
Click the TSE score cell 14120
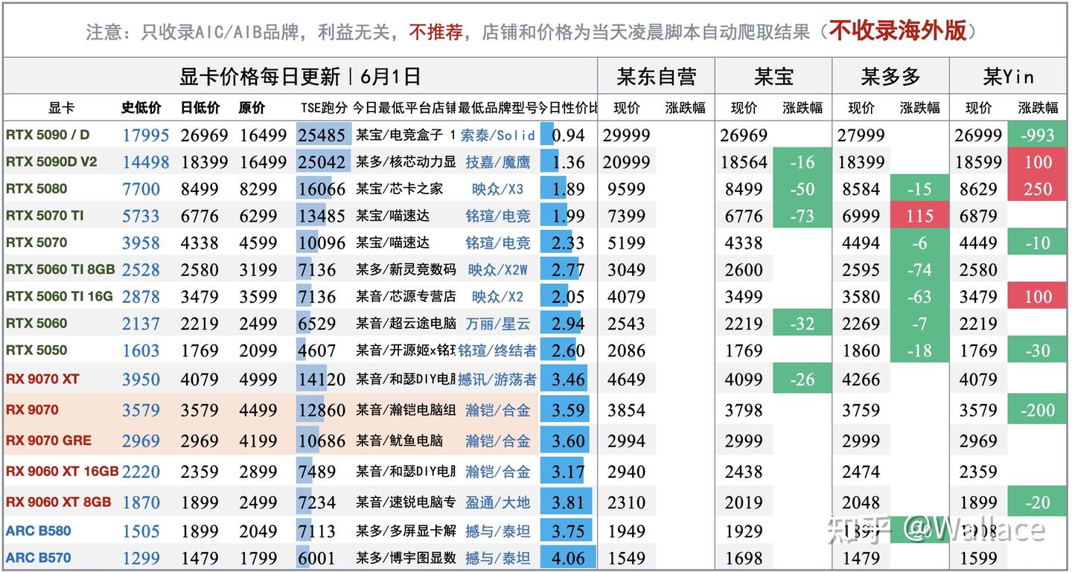pos(322,380)
